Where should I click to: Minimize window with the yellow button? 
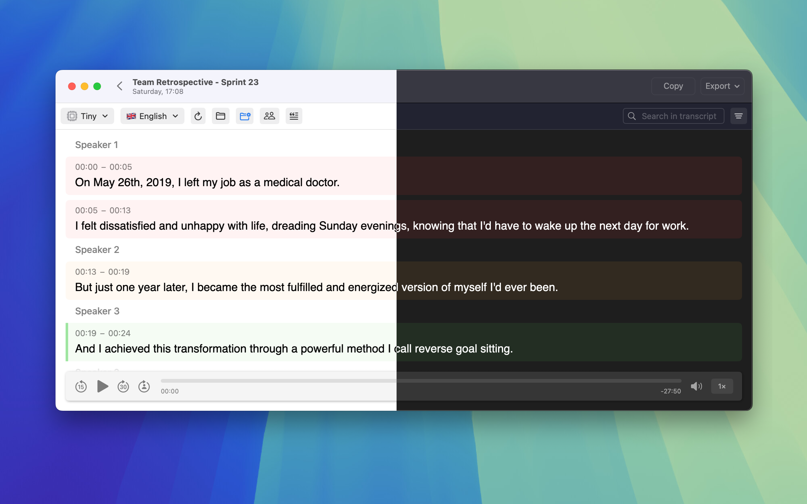click(x=84, y=86)
